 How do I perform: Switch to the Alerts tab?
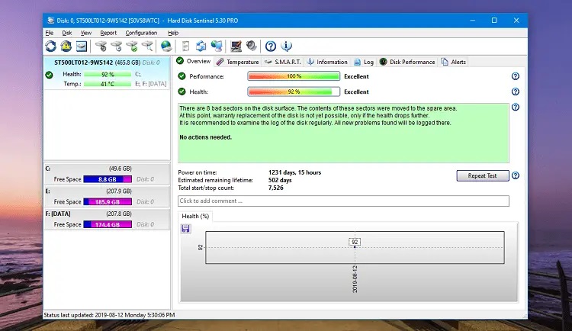point(454,62)
